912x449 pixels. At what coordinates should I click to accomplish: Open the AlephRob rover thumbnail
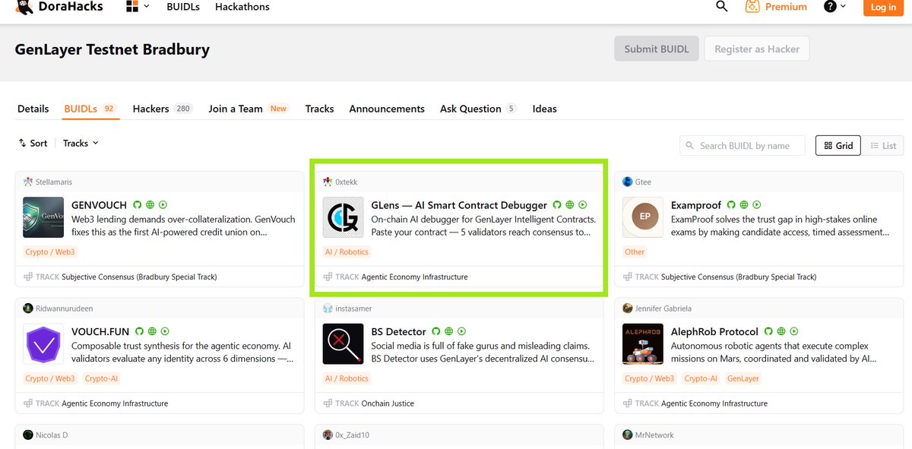point(643,344)
